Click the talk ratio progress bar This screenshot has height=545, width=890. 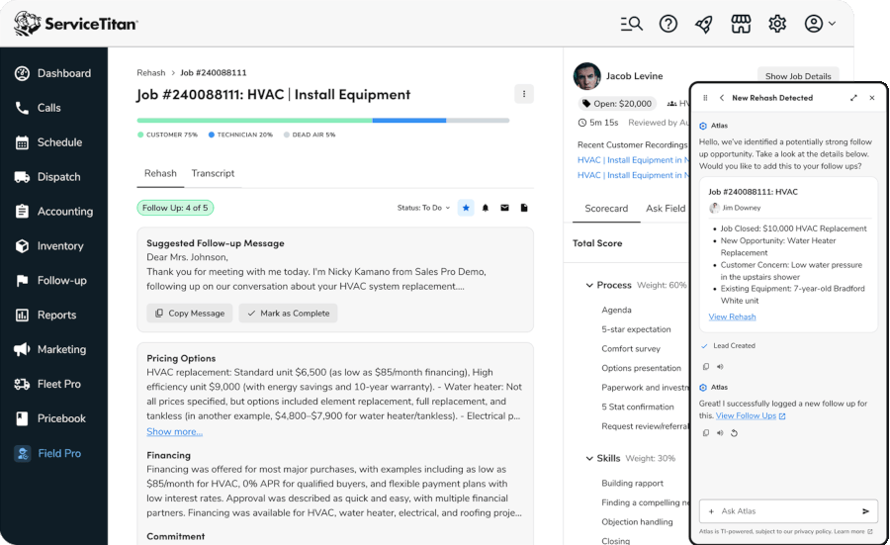point(323,121)
